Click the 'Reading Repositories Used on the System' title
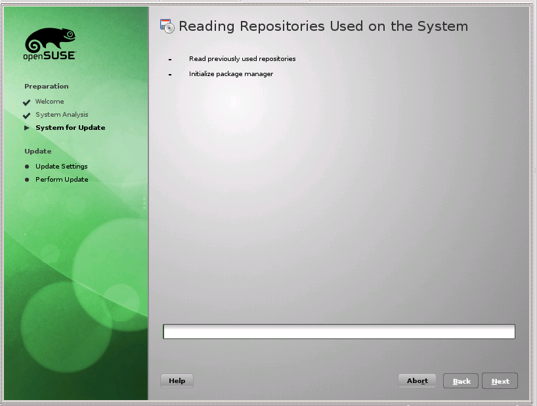Image resolution: width=537 pixels, height=406 pixels. point(323,26)
